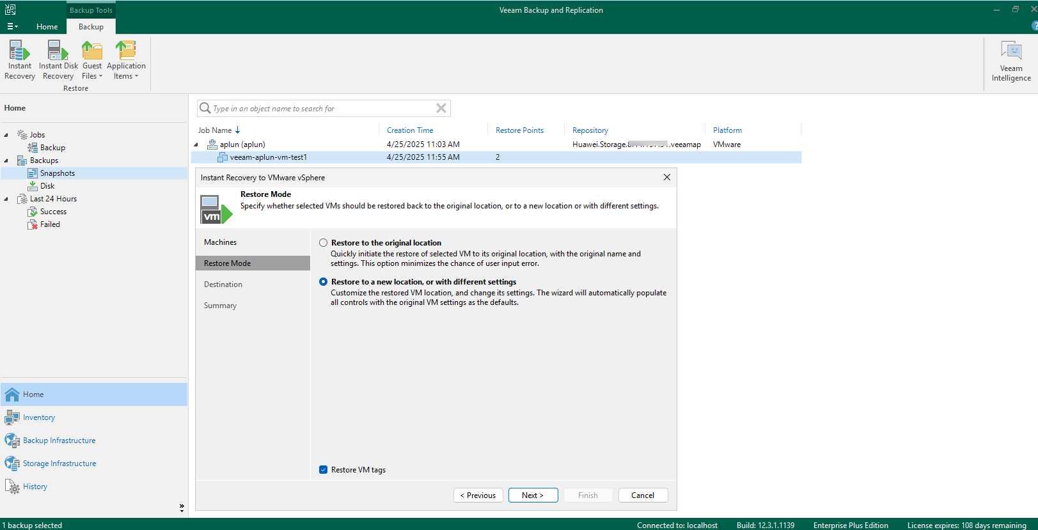This screenshot has width=1038, height=530.
Task: Open the Application Items restore icon
Action: point(126,51)
